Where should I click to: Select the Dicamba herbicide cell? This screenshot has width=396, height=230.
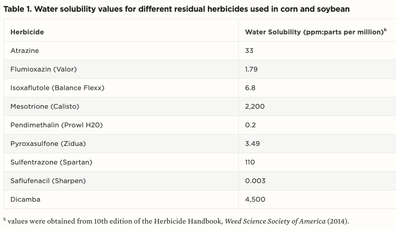pos(25,199)
